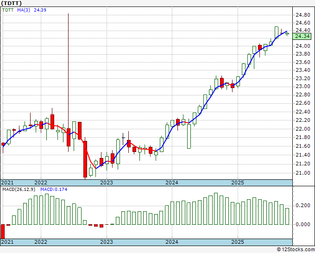Click the 21.80 price axis label
This screenshot has height=253, width=315.
[303, 137]
